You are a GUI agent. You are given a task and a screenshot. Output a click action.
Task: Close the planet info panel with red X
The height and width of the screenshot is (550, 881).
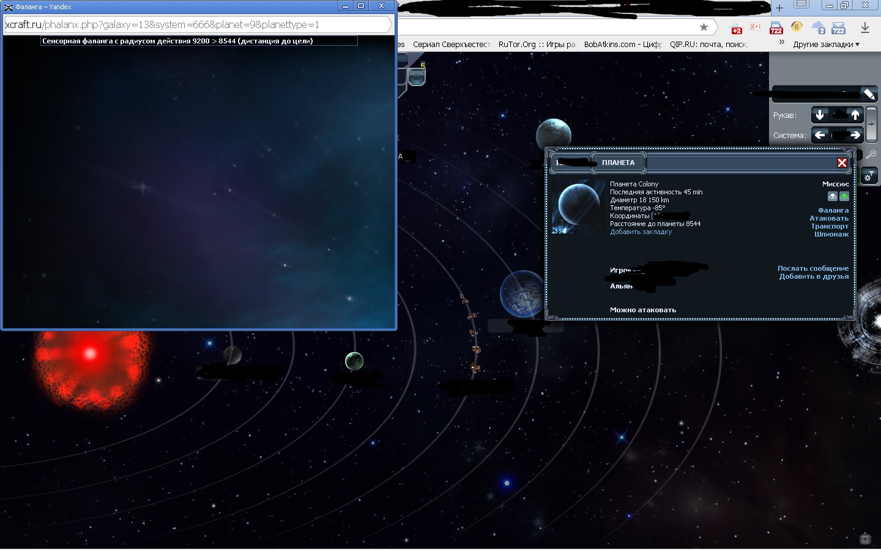pos(842,163)
